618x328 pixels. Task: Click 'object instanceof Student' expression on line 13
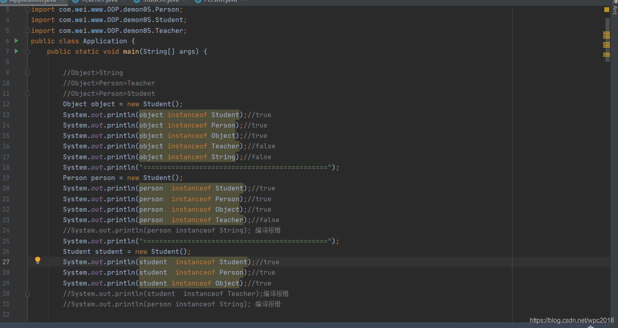point(189,115)
